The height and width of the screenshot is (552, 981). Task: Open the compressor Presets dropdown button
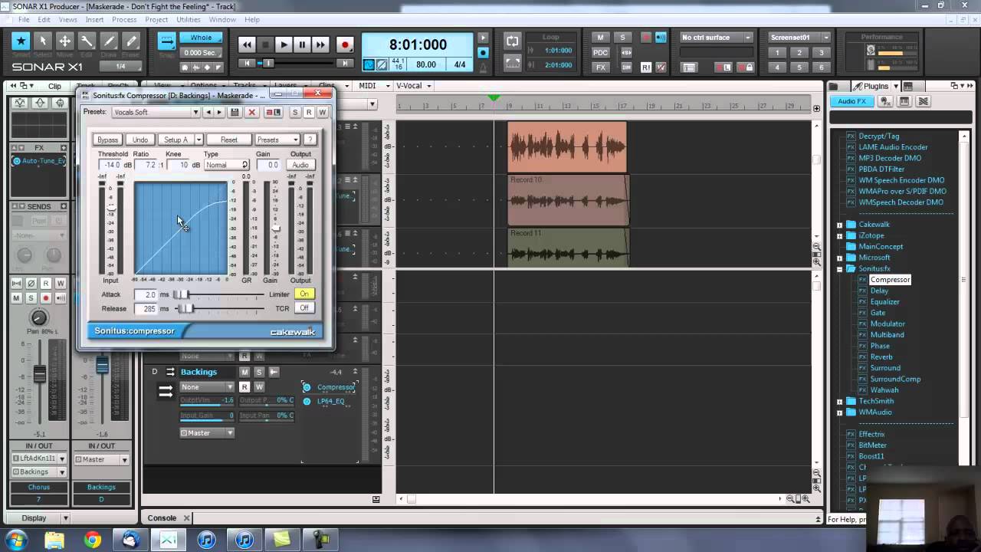(277, 140)
